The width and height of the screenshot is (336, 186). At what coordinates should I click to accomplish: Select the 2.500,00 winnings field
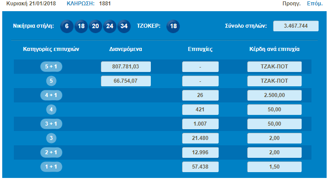click(274, 95)
